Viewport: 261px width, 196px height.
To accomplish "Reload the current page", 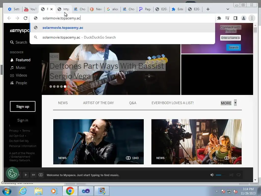I will pos(25,18).
